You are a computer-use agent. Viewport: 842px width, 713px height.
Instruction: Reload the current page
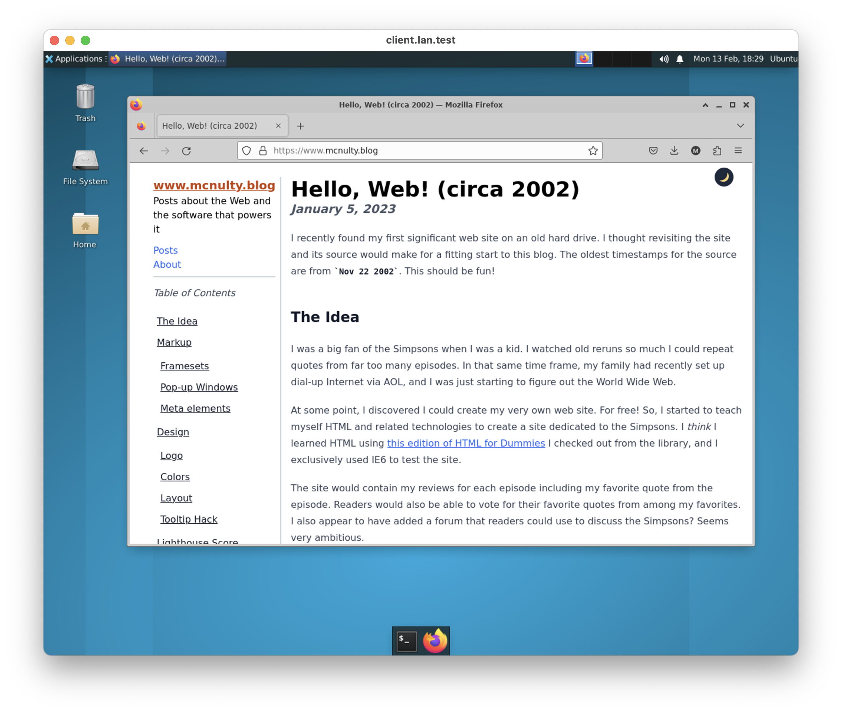coord(186,151)
